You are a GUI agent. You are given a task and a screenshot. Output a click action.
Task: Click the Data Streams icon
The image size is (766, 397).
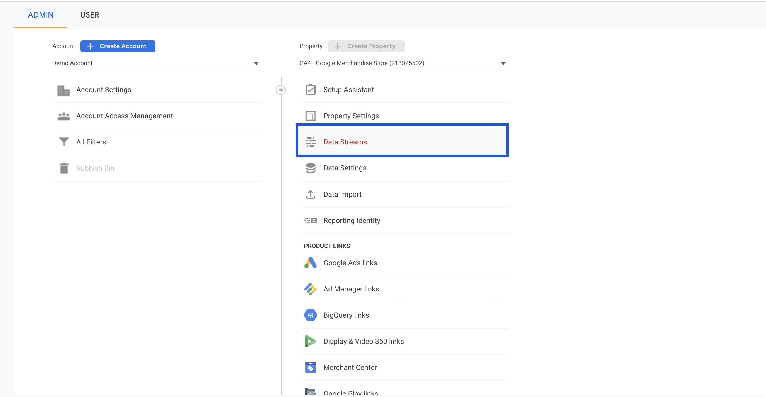point(311,142)
